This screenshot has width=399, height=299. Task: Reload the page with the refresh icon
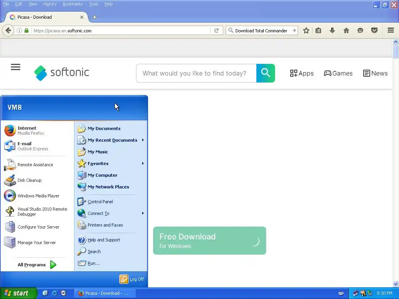click(217, 30)
